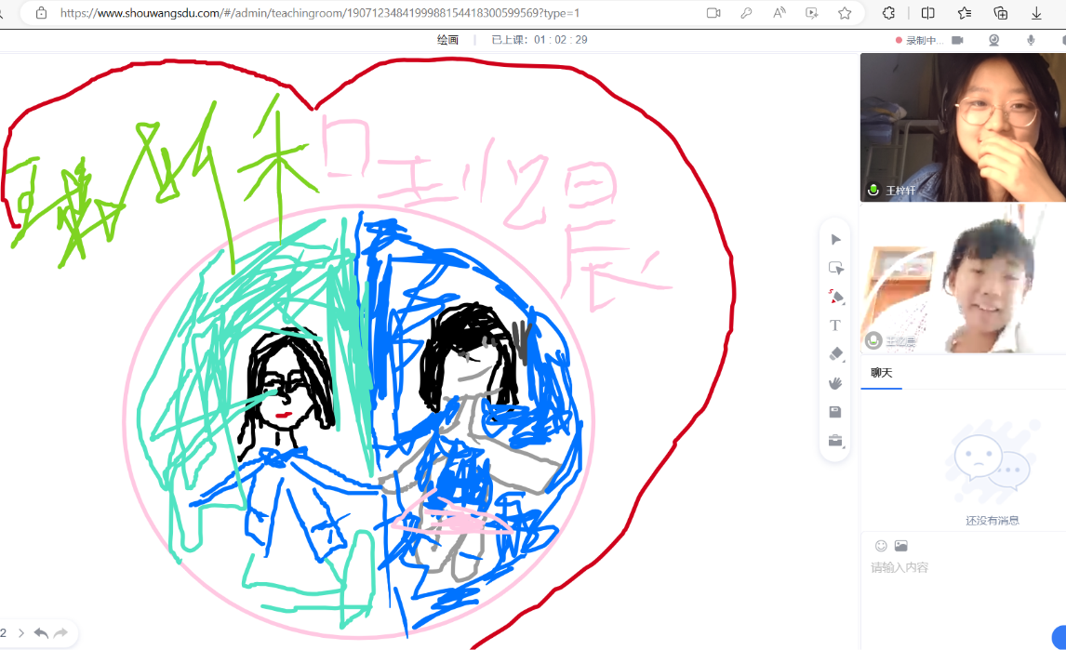This screenshot has height=650, width=1066.
Task: Click the microphone indicator on lower video
Action: point(873,340)
